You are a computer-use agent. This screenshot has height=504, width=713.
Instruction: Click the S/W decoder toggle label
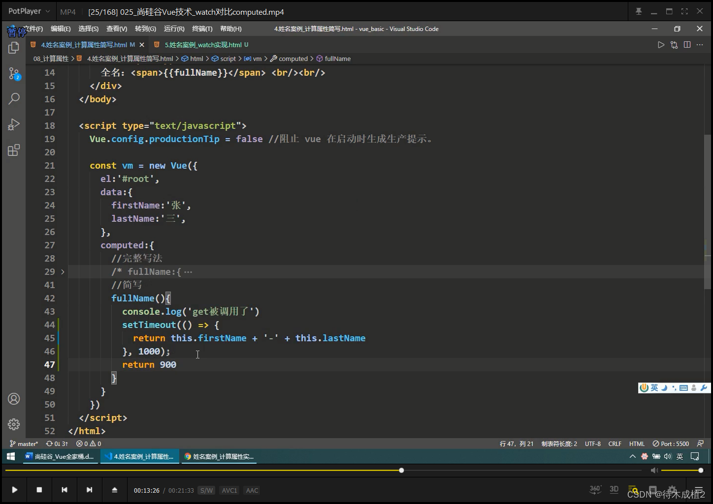click(206, 490)
